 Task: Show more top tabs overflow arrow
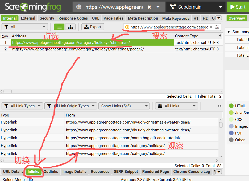[x=219, y=18]
